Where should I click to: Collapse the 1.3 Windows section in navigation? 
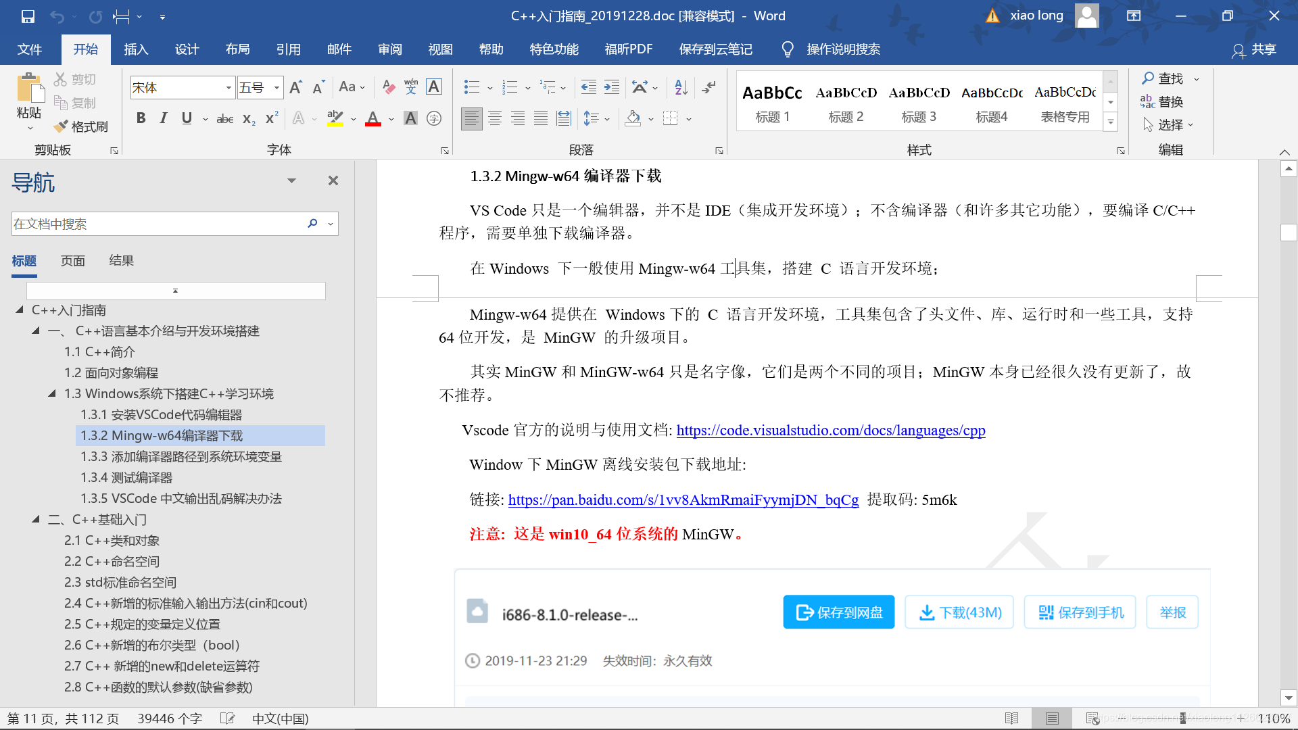[52, 393]
